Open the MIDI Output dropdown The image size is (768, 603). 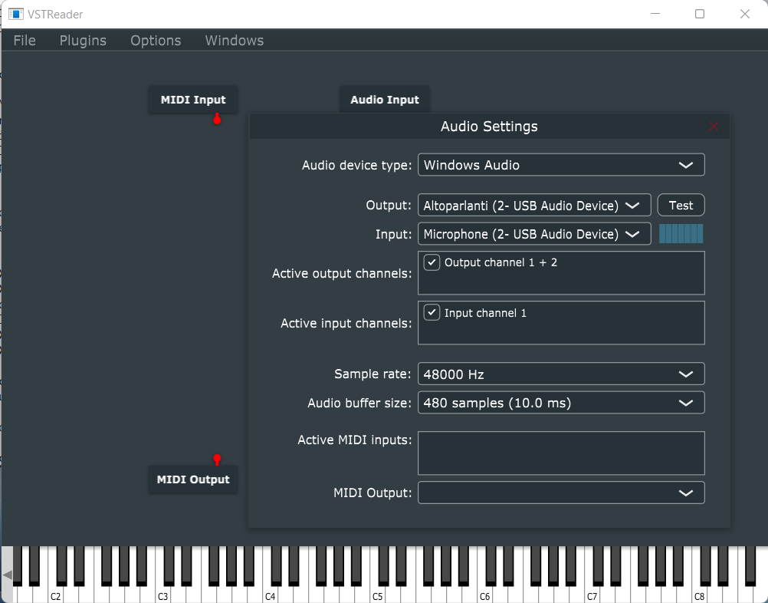(x=561, y=493)
